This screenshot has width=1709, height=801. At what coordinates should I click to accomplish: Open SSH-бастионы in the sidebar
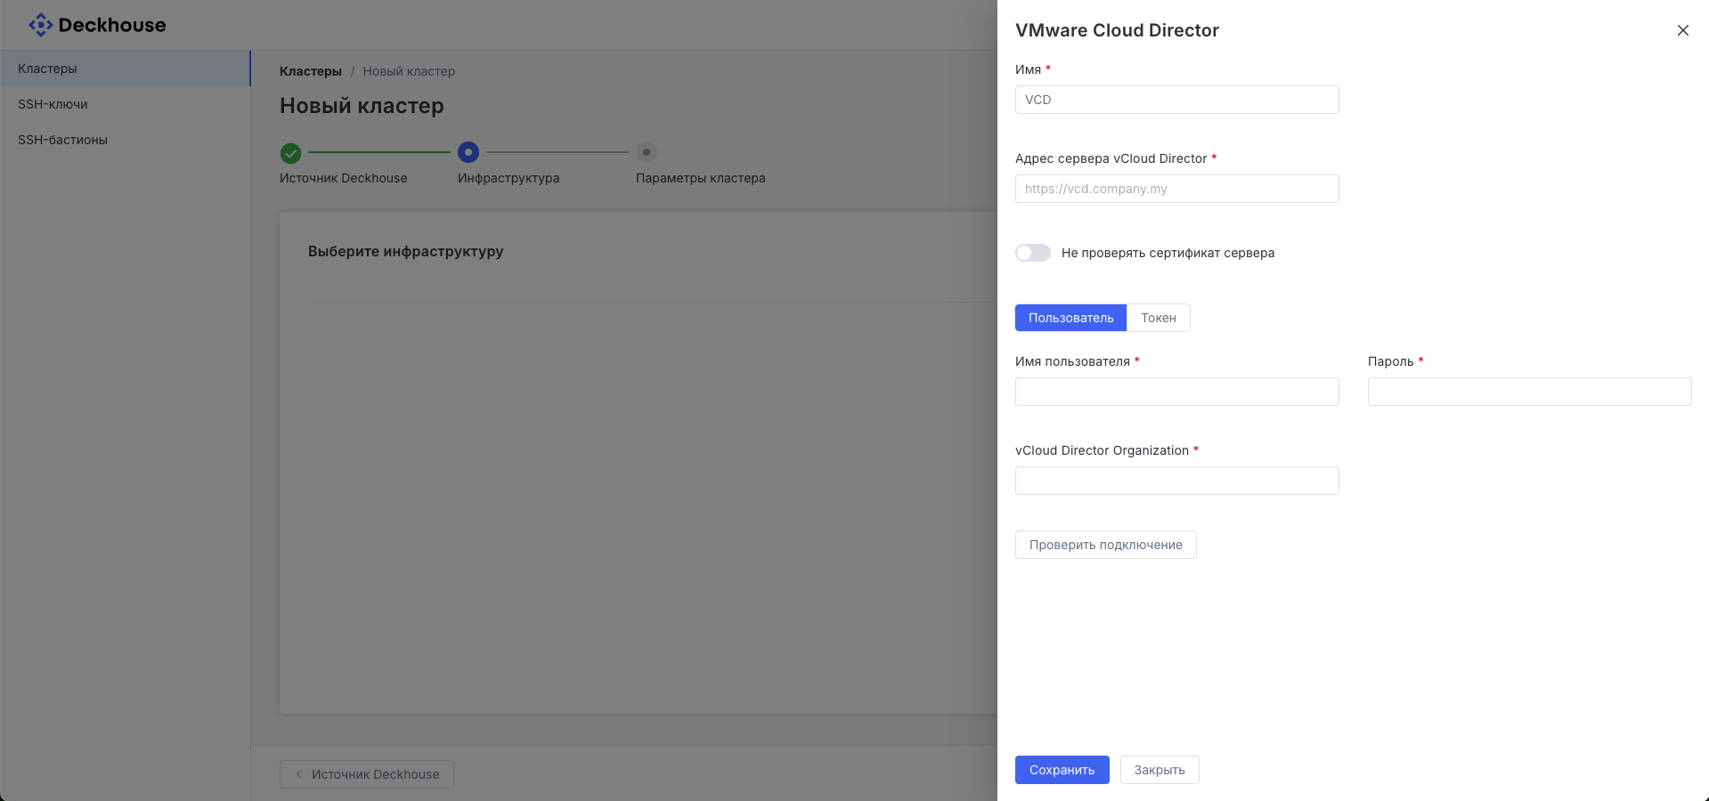point(125,140)
